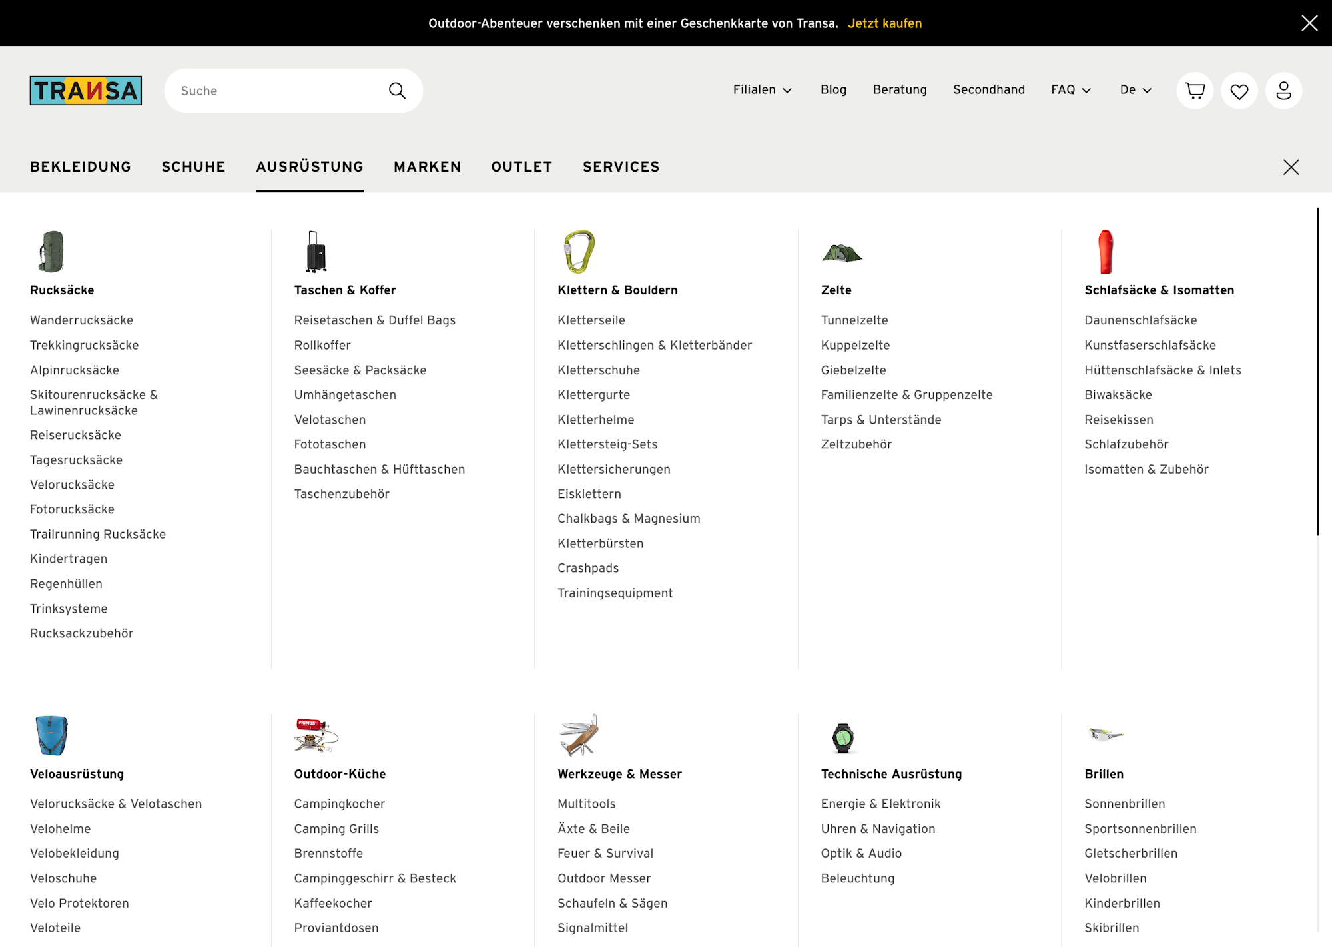Click the search magnifier icon
This screenshot has width=1332, height=947.
(397, 91)
